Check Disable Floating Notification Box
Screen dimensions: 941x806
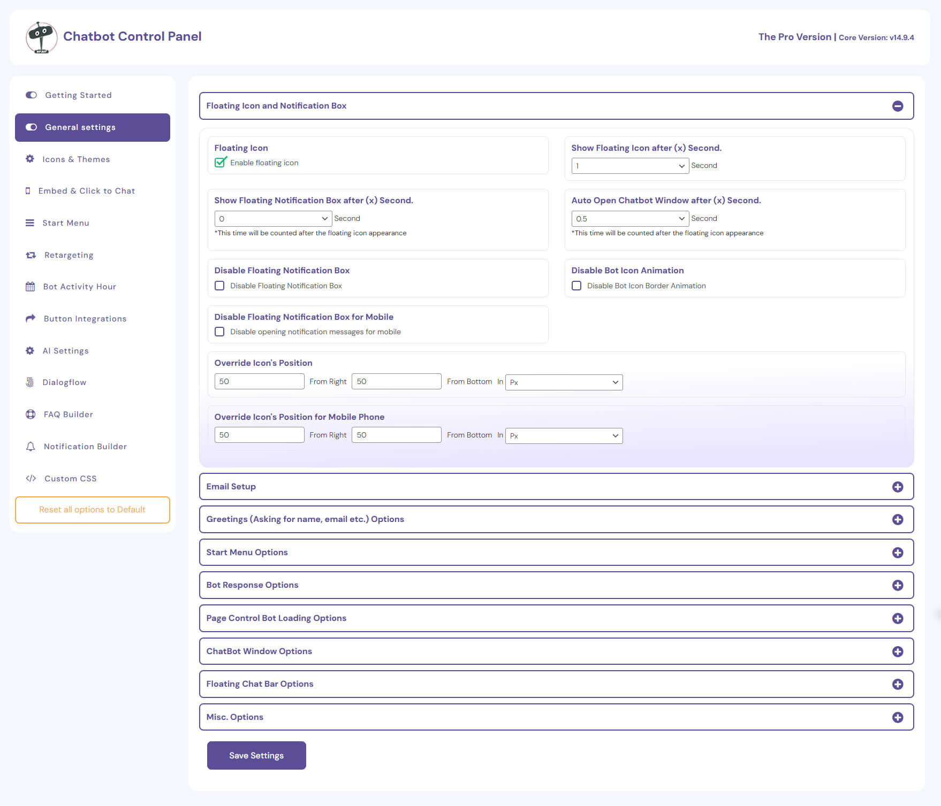219,286
